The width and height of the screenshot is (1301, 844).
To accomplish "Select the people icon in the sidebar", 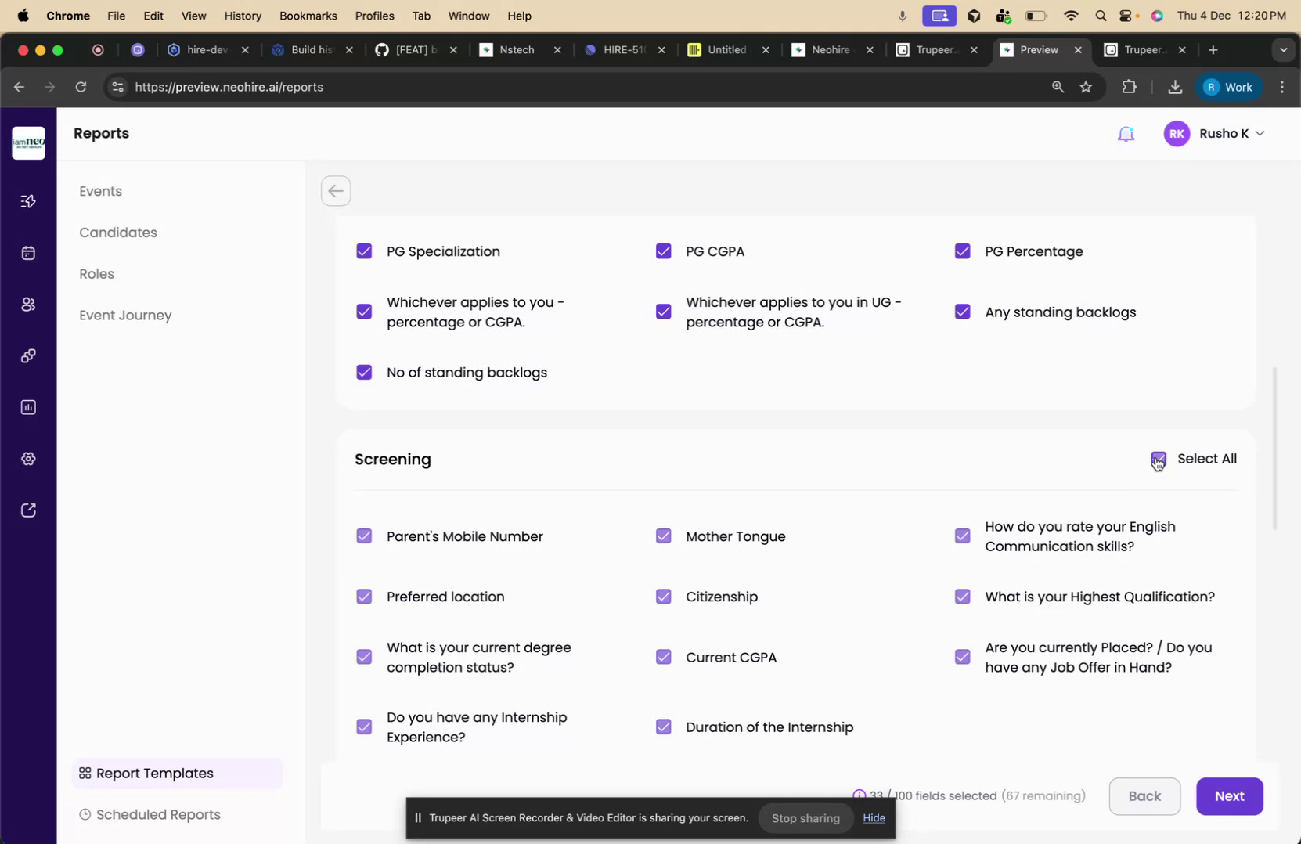I will (28, 304).
